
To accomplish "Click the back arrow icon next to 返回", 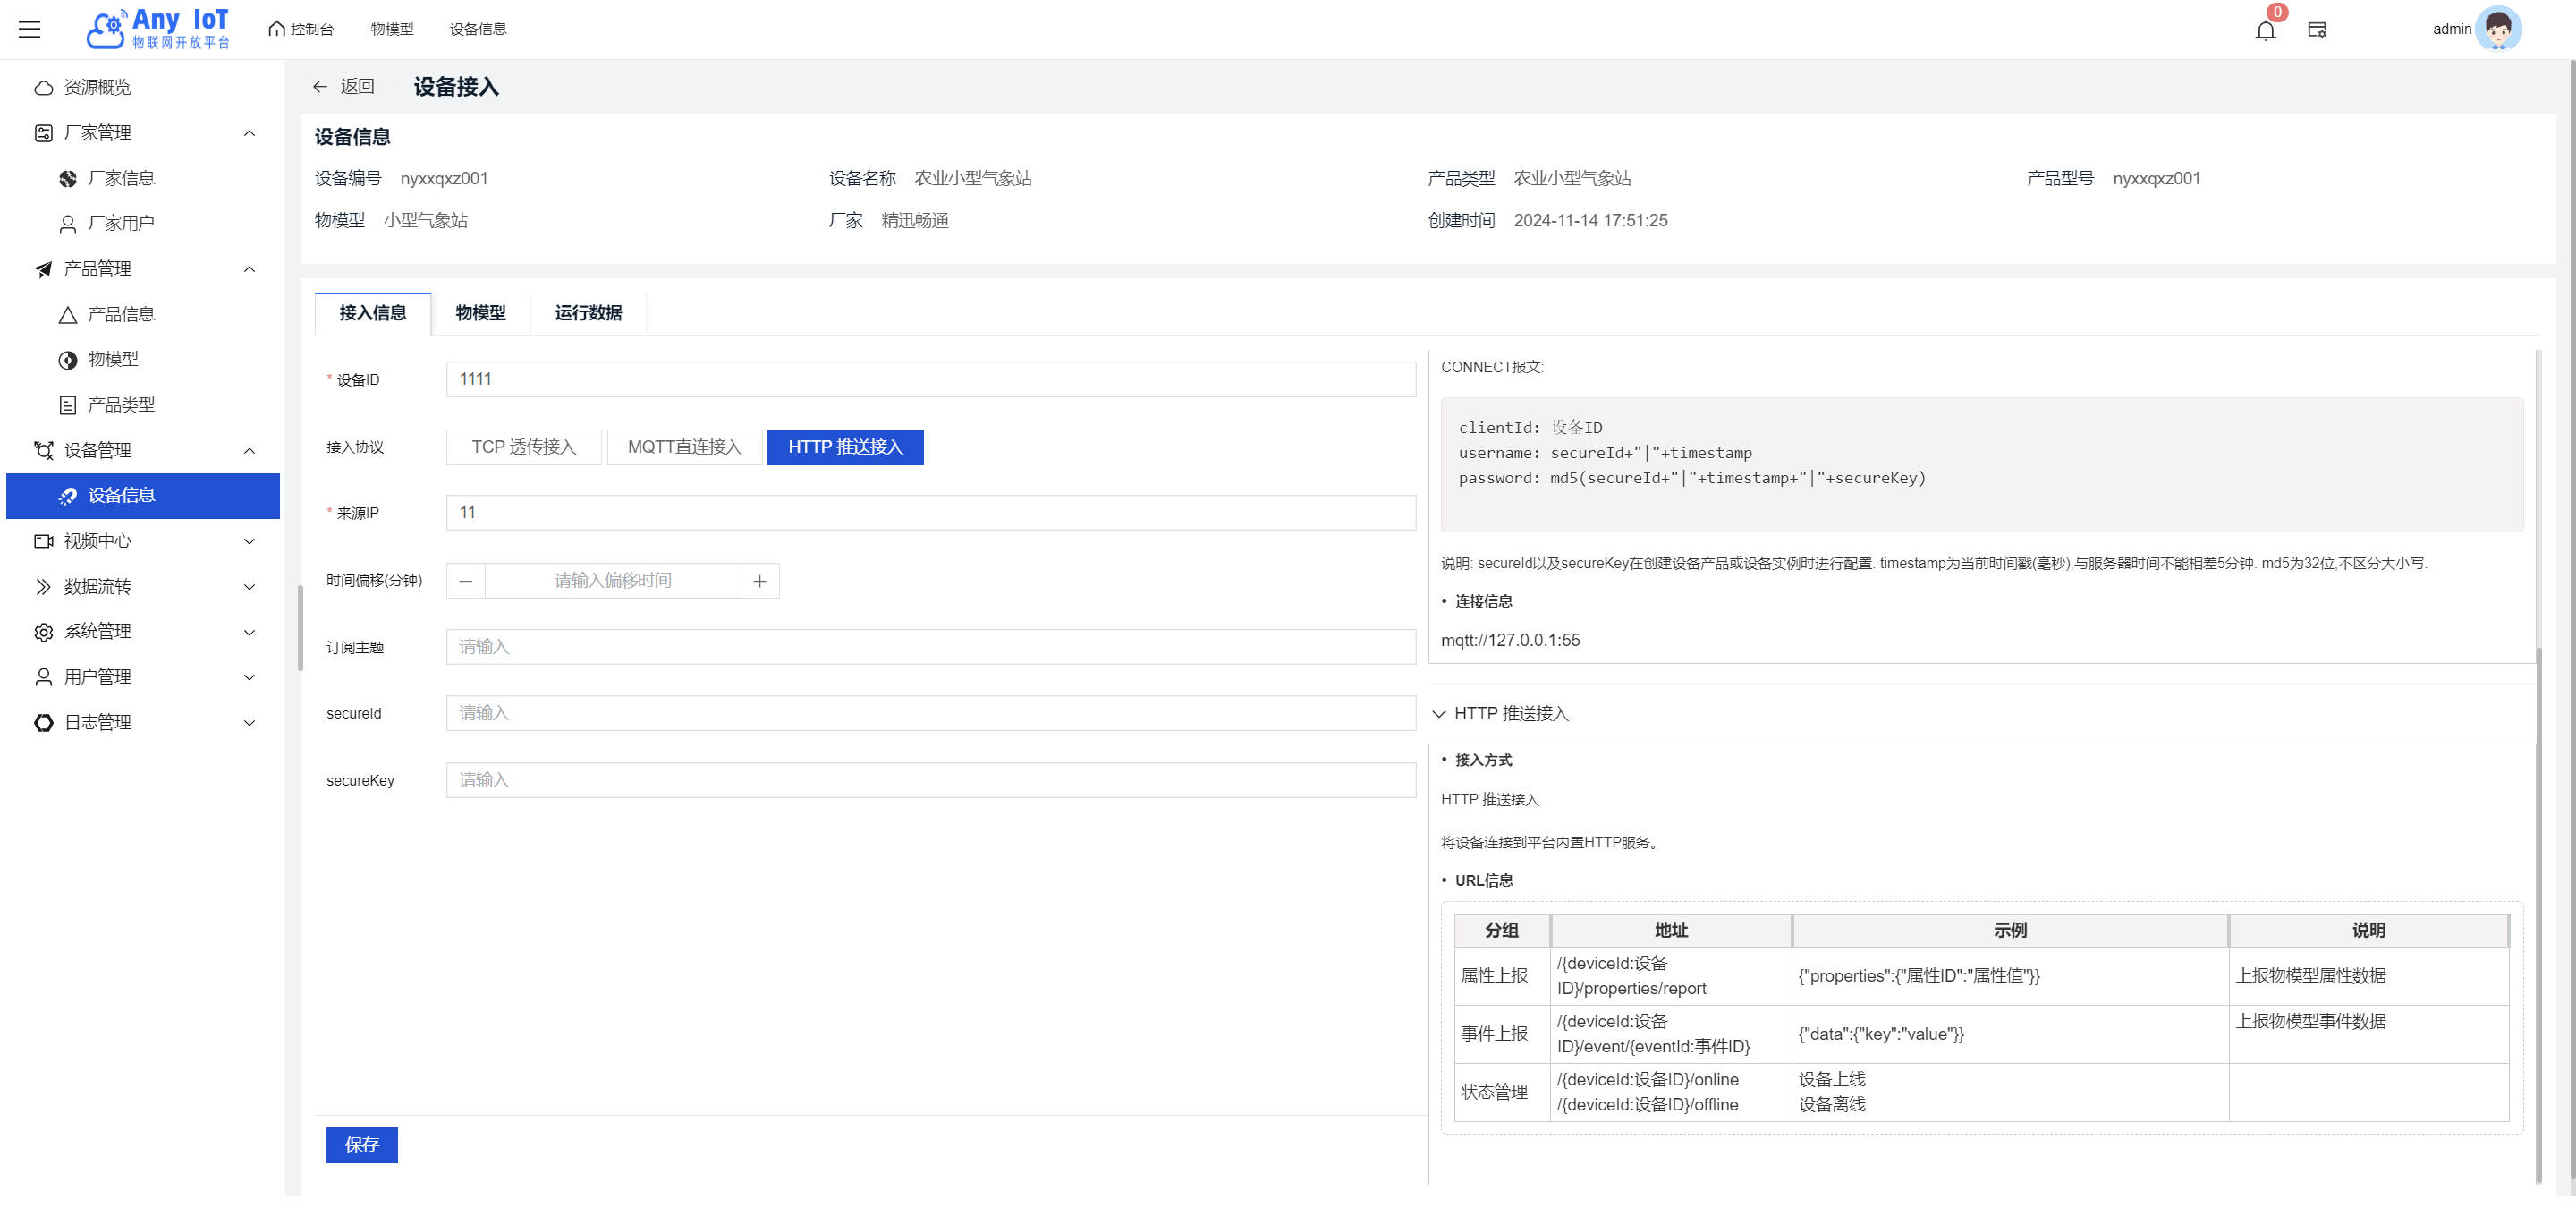I will 320,87.
